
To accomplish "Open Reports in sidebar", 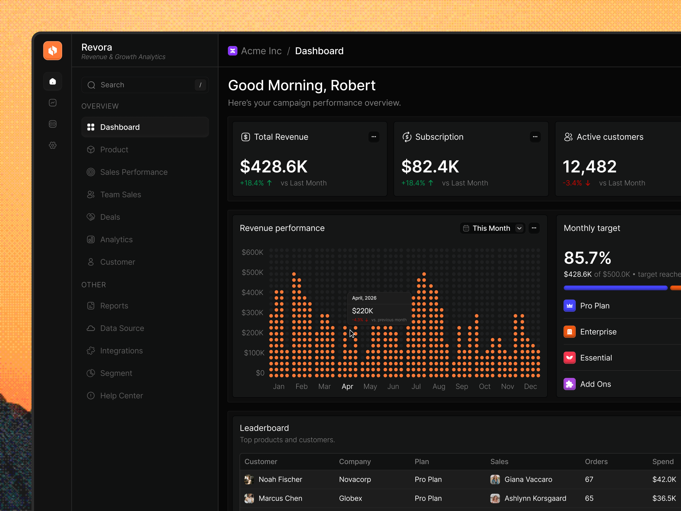I will pyautogui.click(x=145, y=305).
